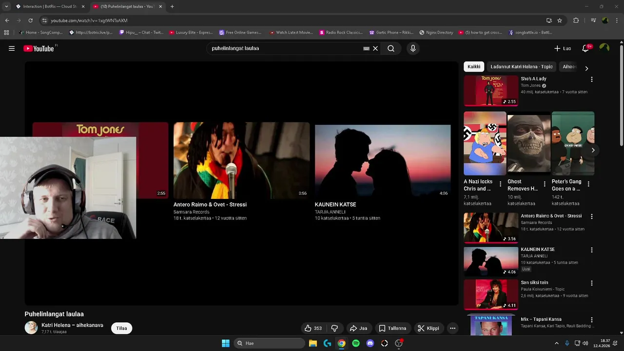Screen dimensions: 624x351
Task: Play the Sen siksi tein sidebar thumbnail
Action: tap(491, 294)
